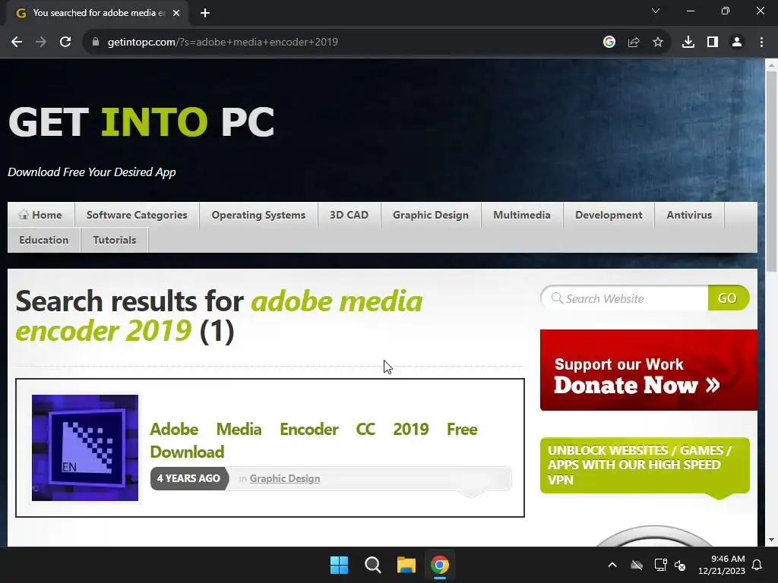The height and width of the screenshot is (583, 778).
Task: Click the page vertical scrollbar thumb
Action: pos(771,171)
